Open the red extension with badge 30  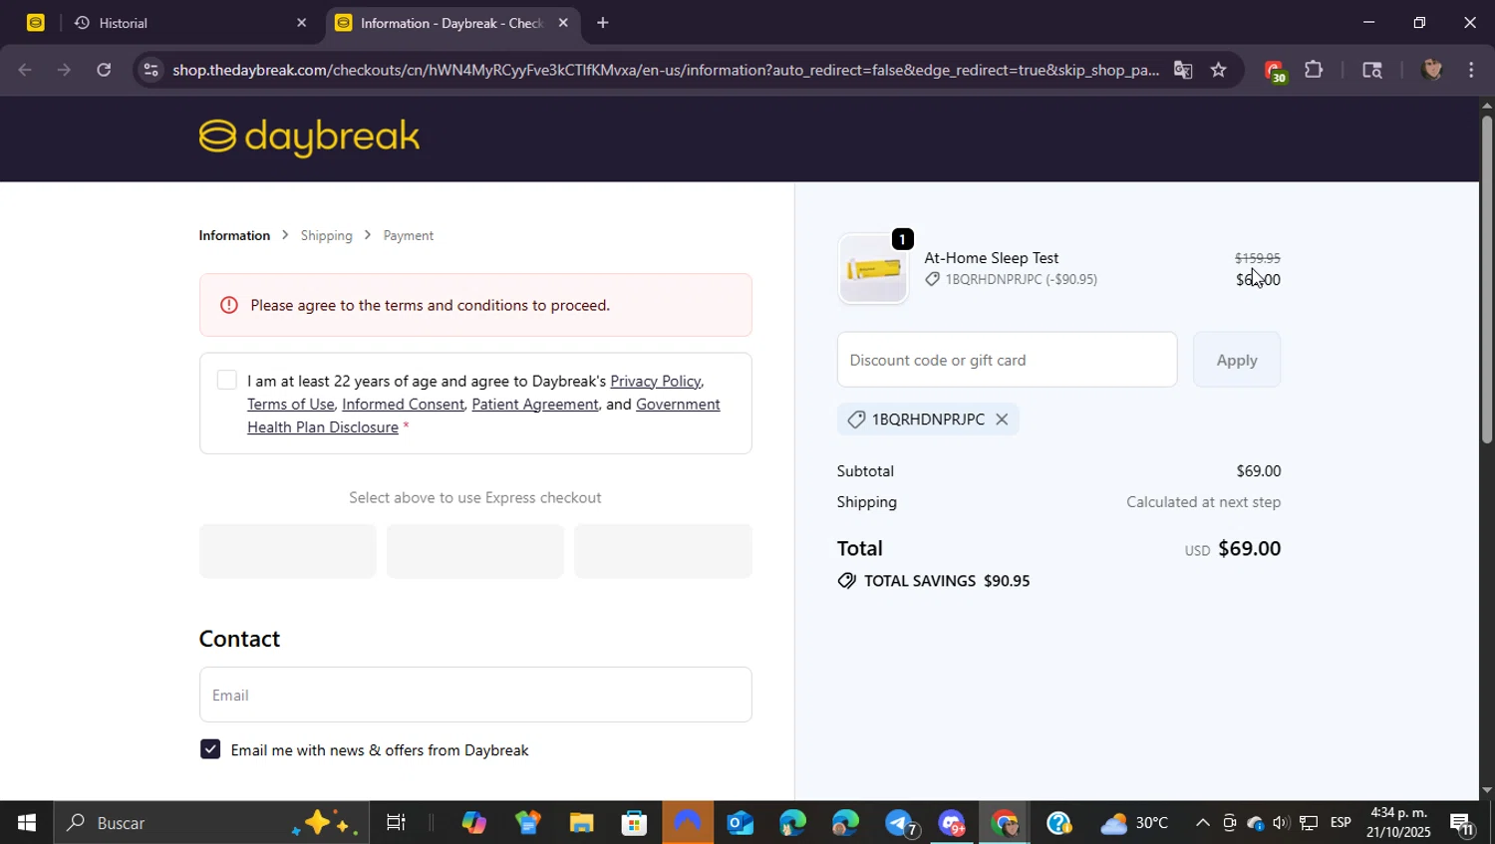pyautogui.click(x=1275, y=71)
